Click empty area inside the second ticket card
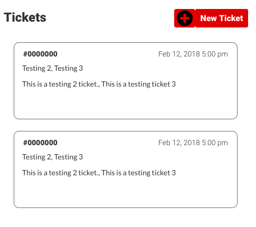The height and width of the screenshot is (227, 256). point(126,193)
